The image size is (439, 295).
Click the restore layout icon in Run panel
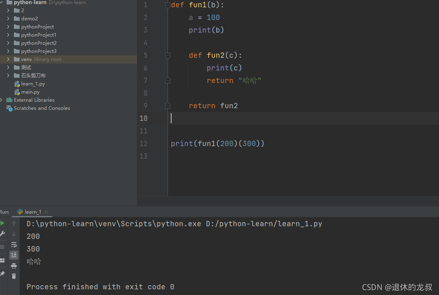tap(2, 260)
